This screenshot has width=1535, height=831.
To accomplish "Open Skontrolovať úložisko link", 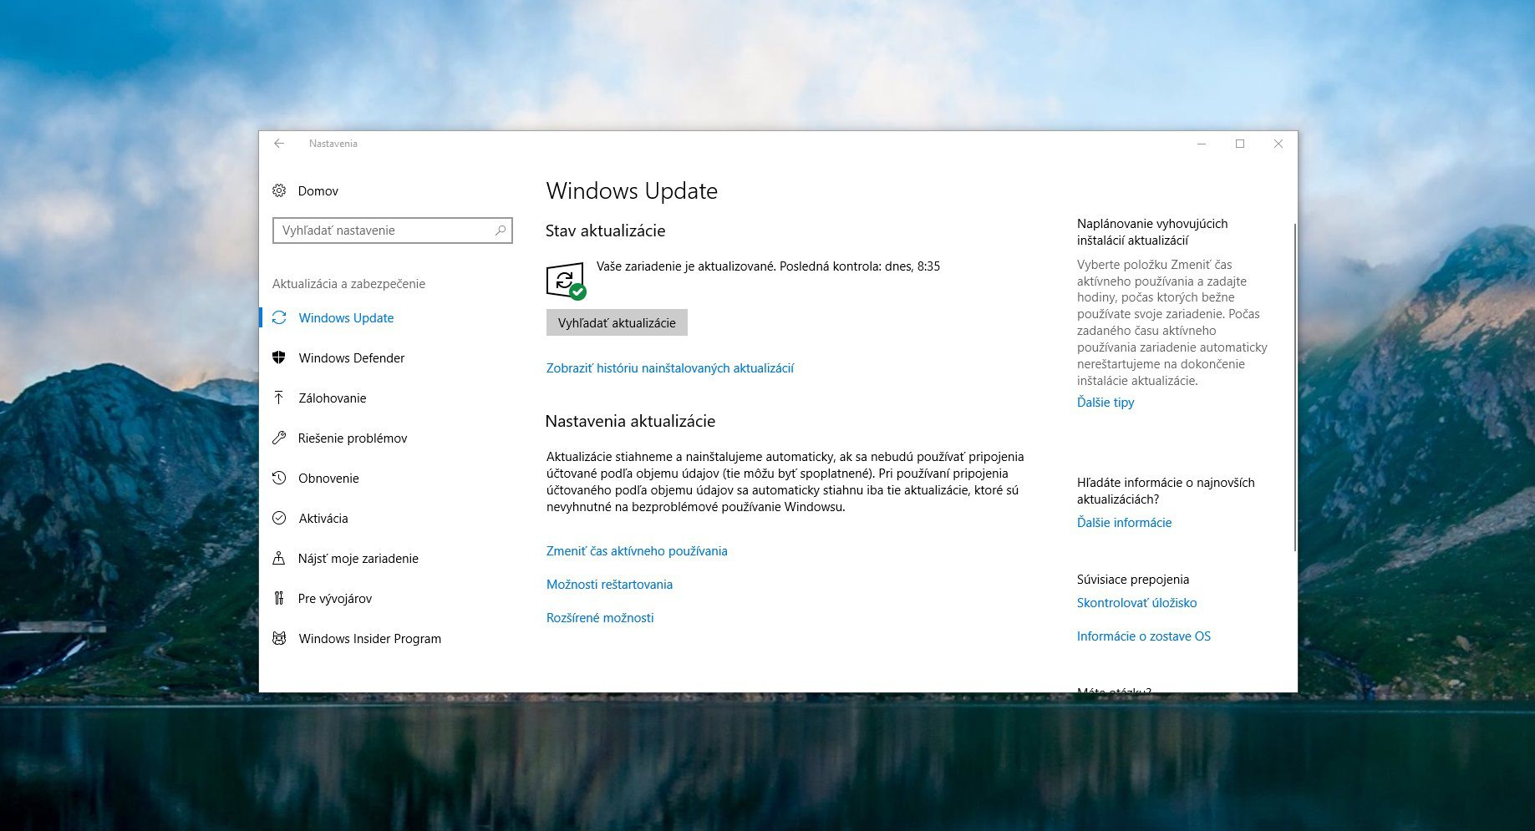I will coord(1136,602).
